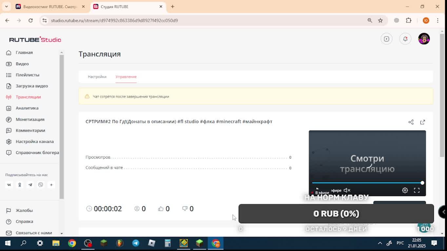Enter fullscreen in preview player

417,190
